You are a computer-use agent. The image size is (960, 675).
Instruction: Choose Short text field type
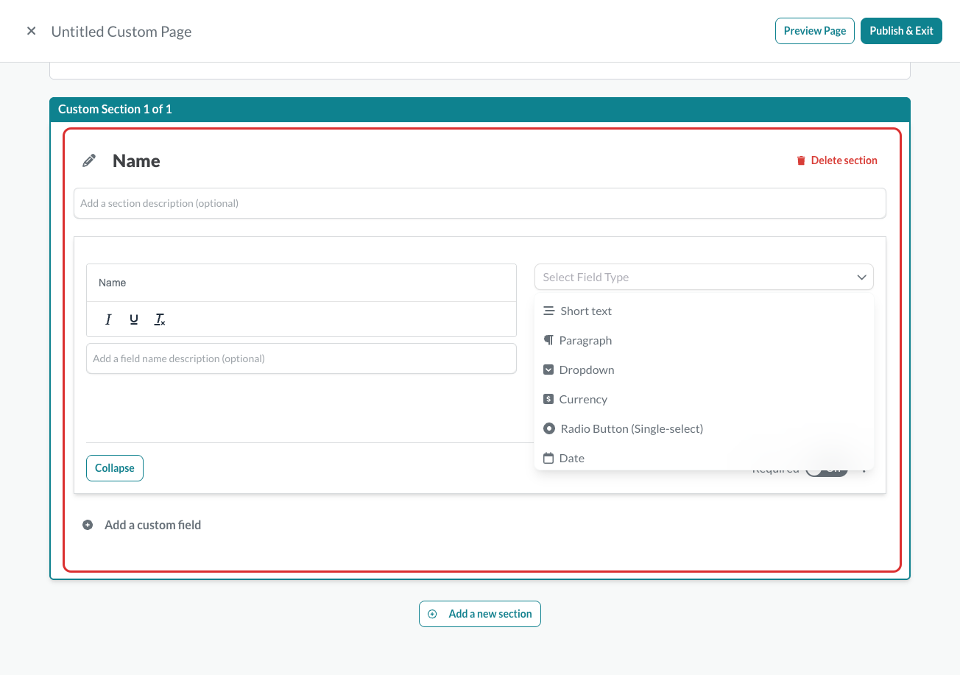(x=704, y=311)
